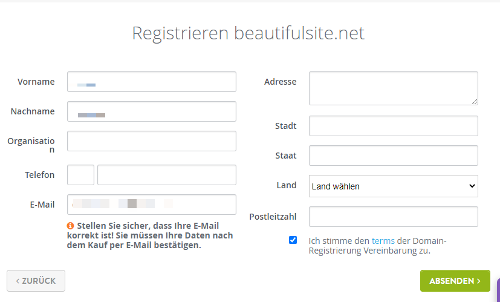Focus the Vorname input field
Screen dimensions: 500x302
152,82
